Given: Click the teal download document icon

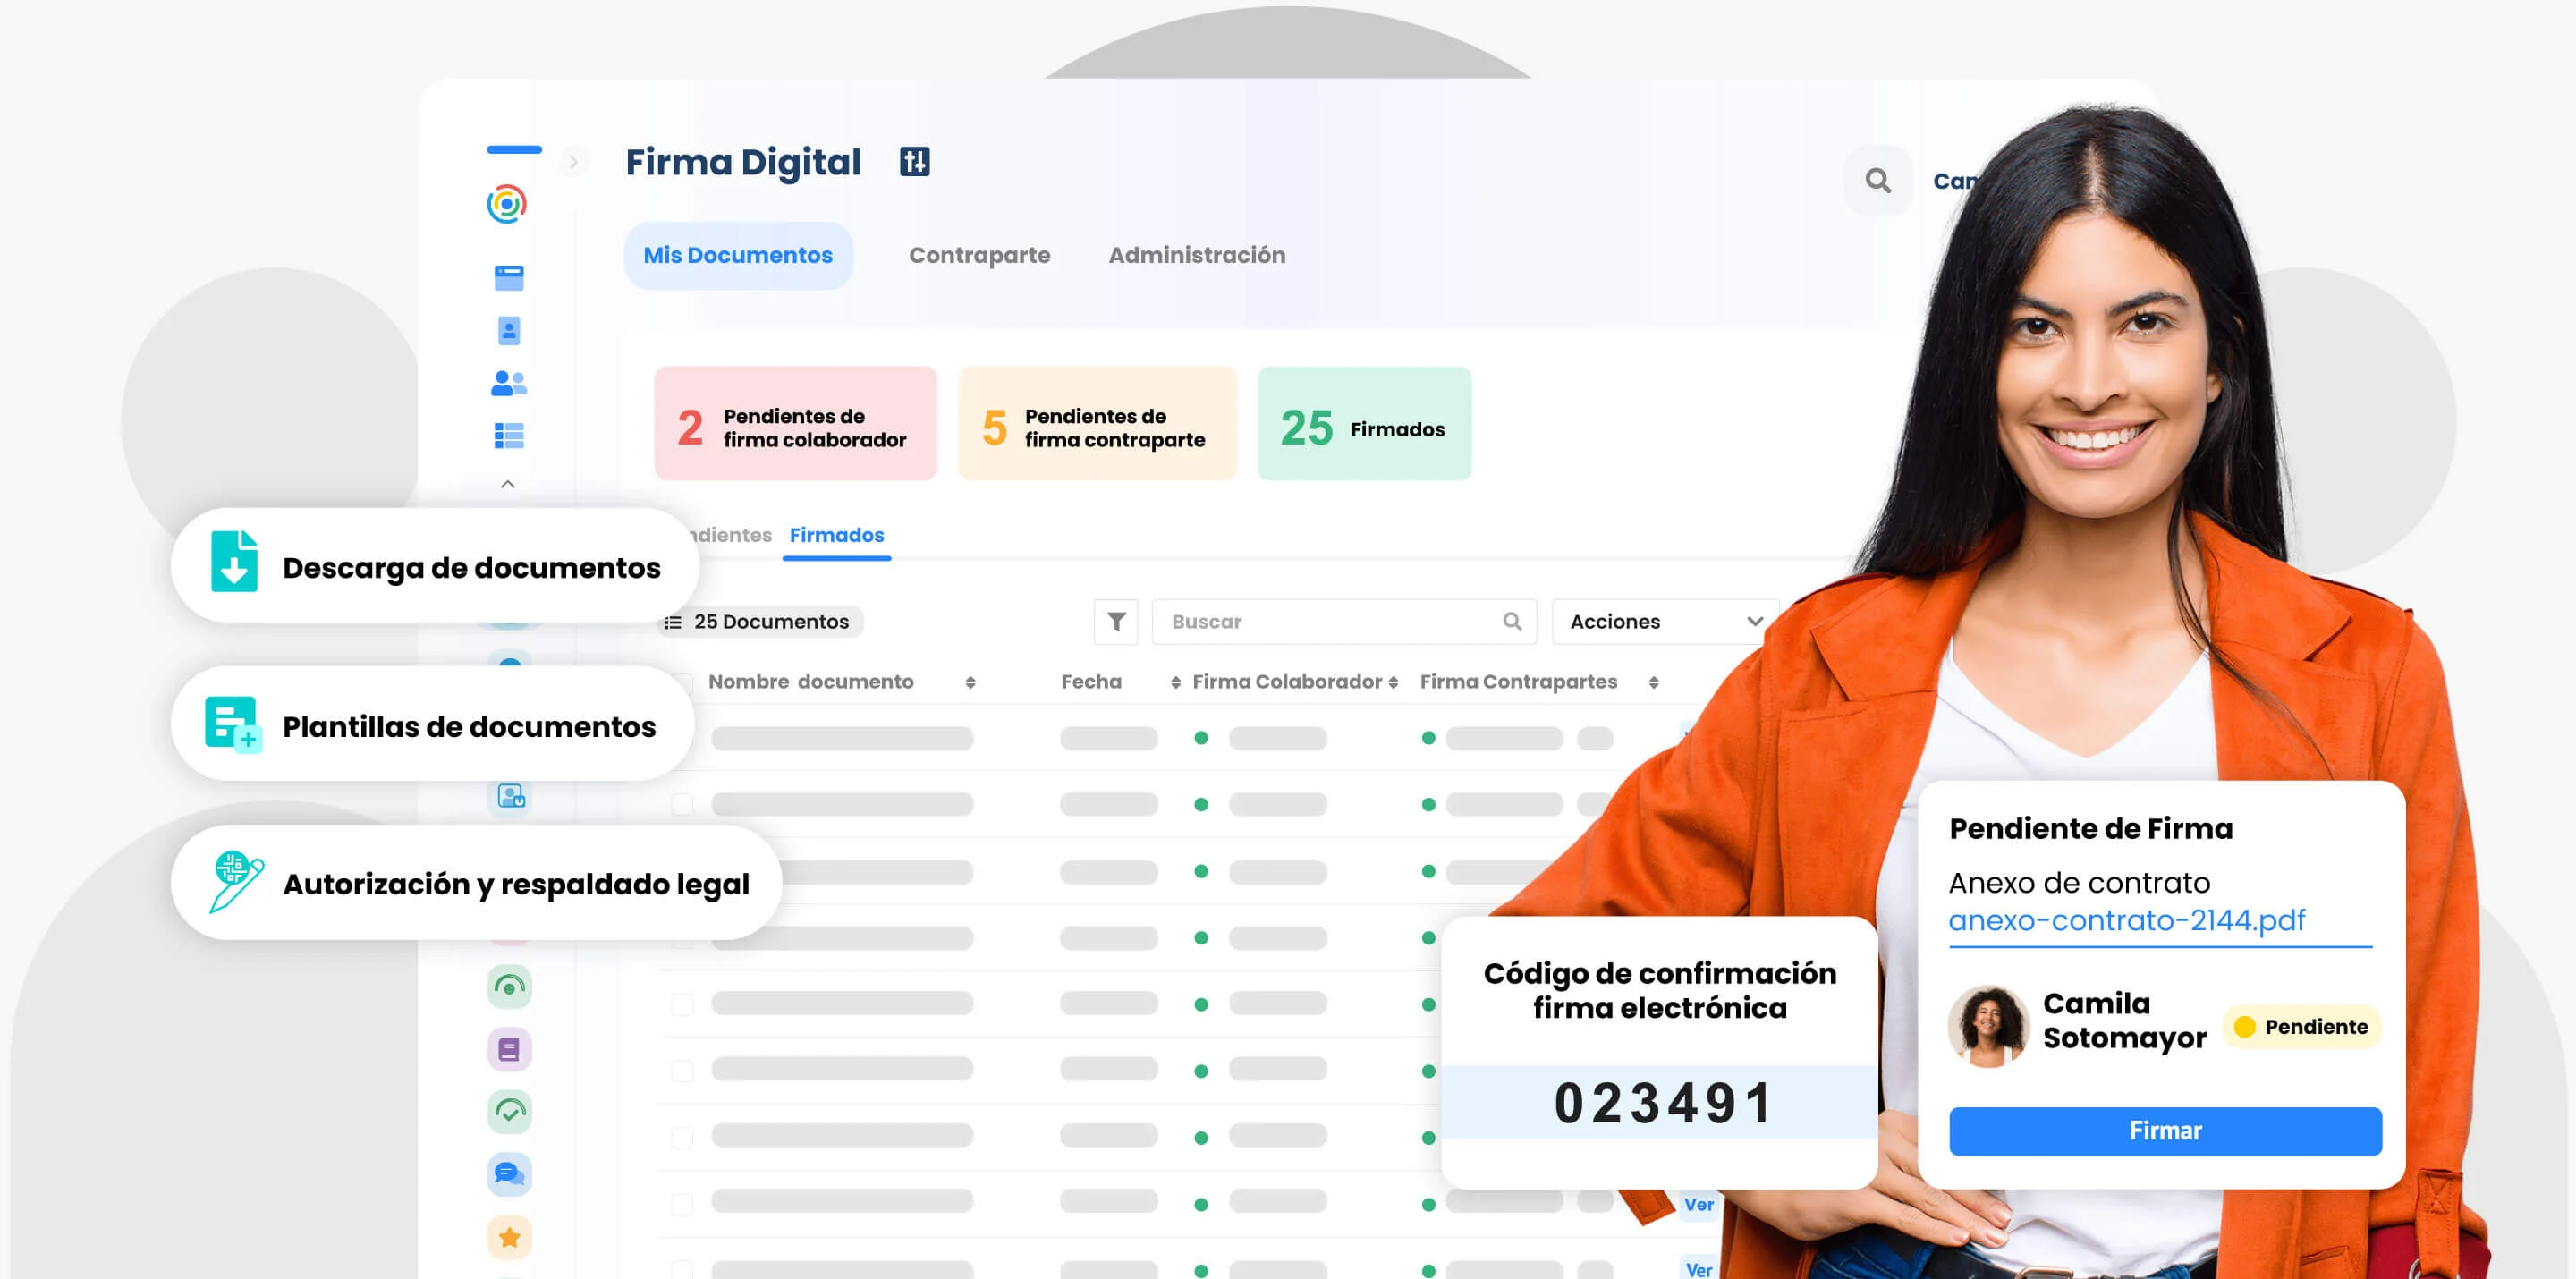Looking at the screenshot, I should 234,561.
